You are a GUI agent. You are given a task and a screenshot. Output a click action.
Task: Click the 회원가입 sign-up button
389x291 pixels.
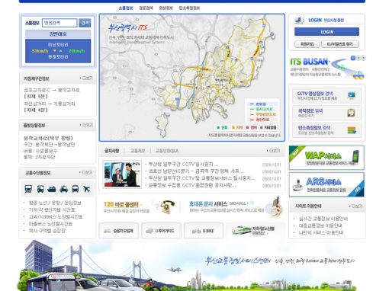(307, 44)
